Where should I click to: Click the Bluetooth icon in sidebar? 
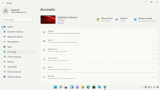coord(4,32)
